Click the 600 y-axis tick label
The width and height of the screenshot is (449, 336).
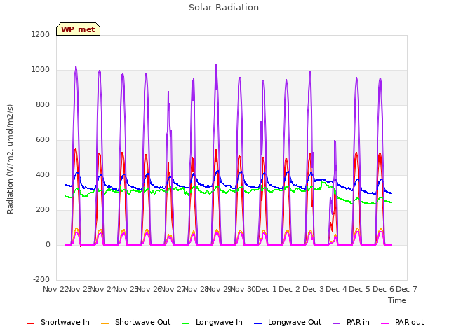(x=43, y=140)
